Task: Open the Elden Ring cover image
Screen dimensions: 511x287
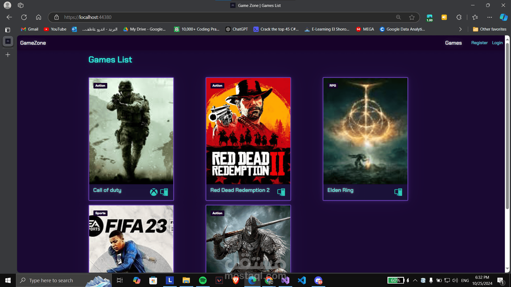Action: pos(365,131)
